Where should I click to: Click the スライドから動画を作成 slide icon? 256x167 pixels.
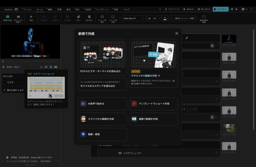point(83,119)
